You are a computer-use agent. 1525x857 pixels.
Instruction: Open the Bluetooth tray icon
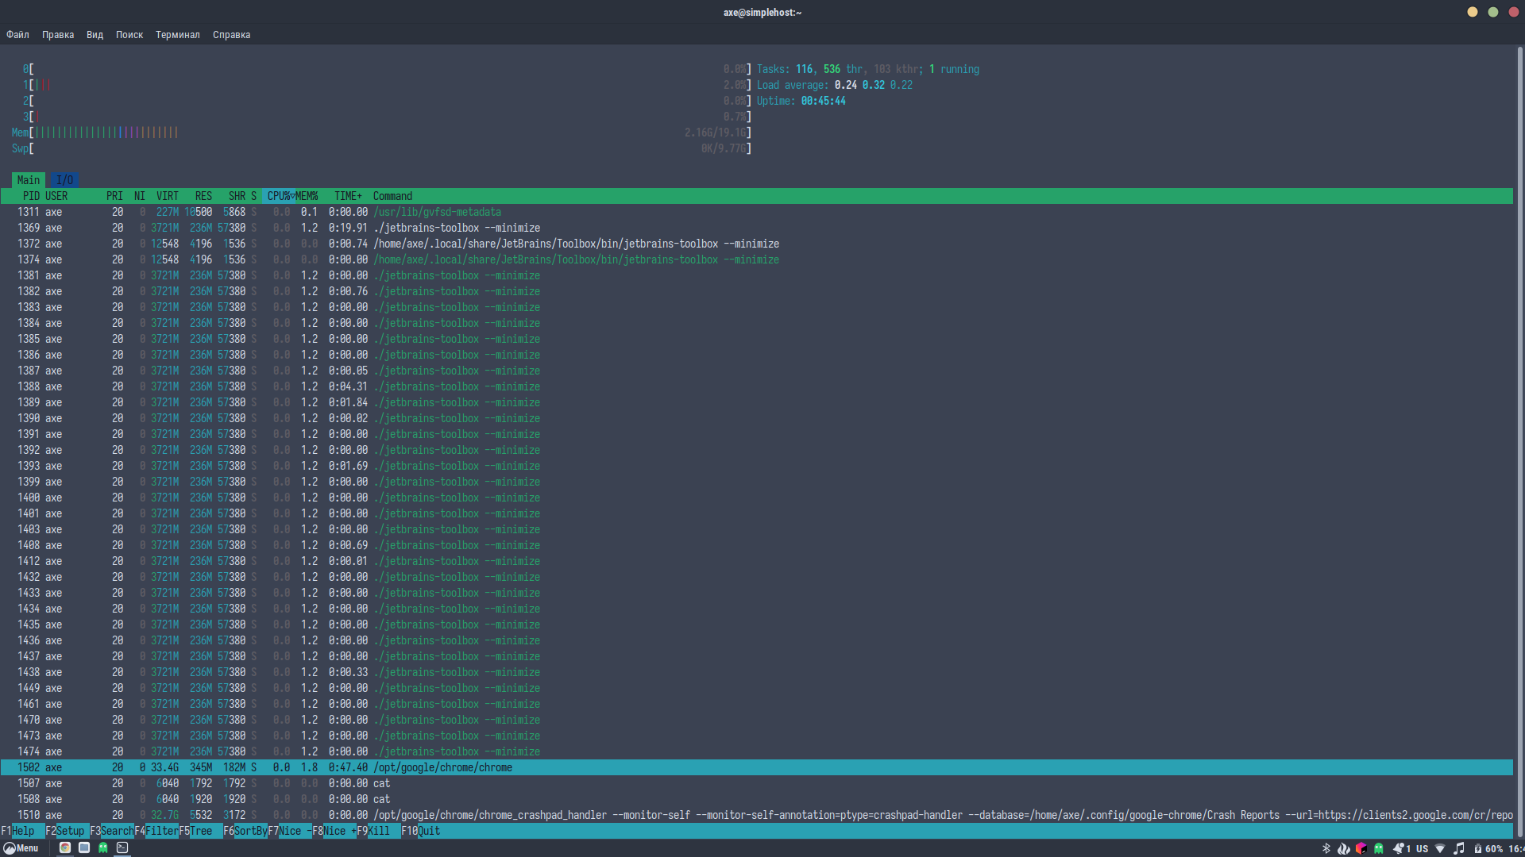point(1326,848)
